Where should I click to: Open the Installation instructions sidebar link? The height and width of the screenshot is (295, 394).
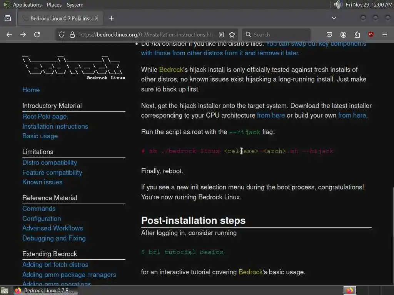point(55,126)
